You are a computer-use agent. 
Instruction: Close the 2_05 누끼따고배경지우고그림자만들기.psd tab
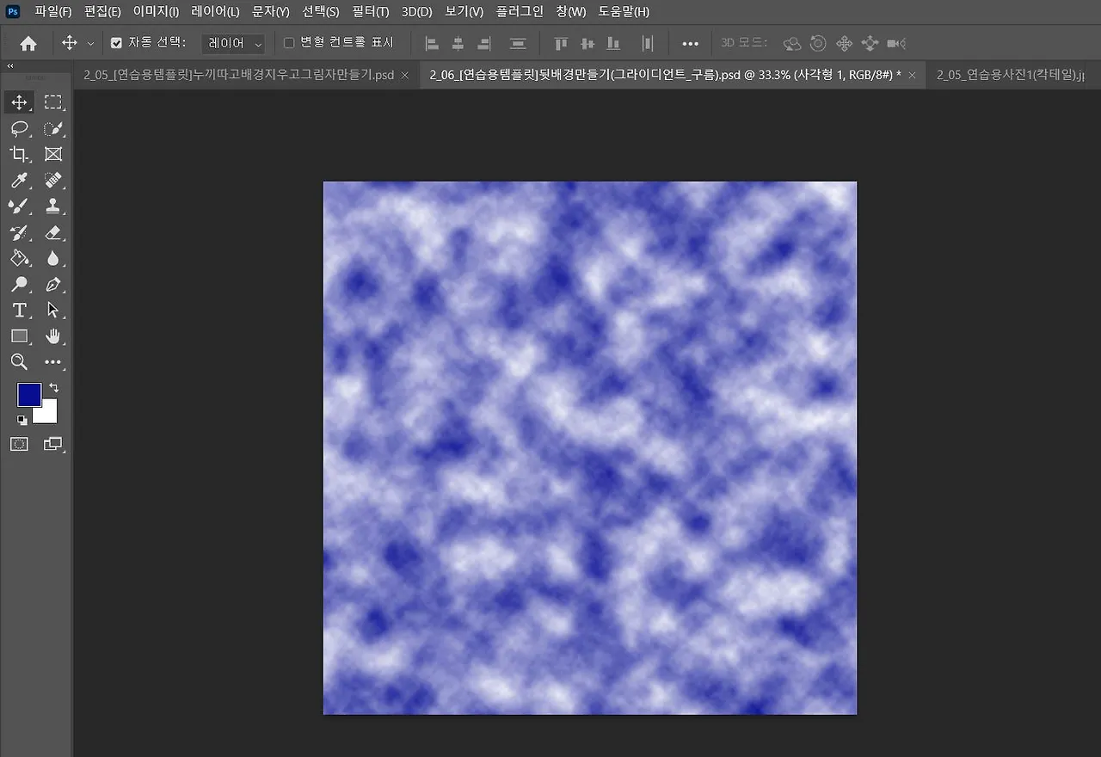pos(405,76)
